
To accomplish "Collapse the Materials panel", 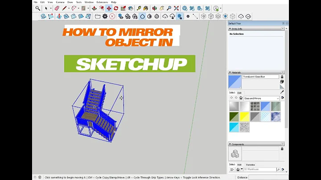I will 230,73.
